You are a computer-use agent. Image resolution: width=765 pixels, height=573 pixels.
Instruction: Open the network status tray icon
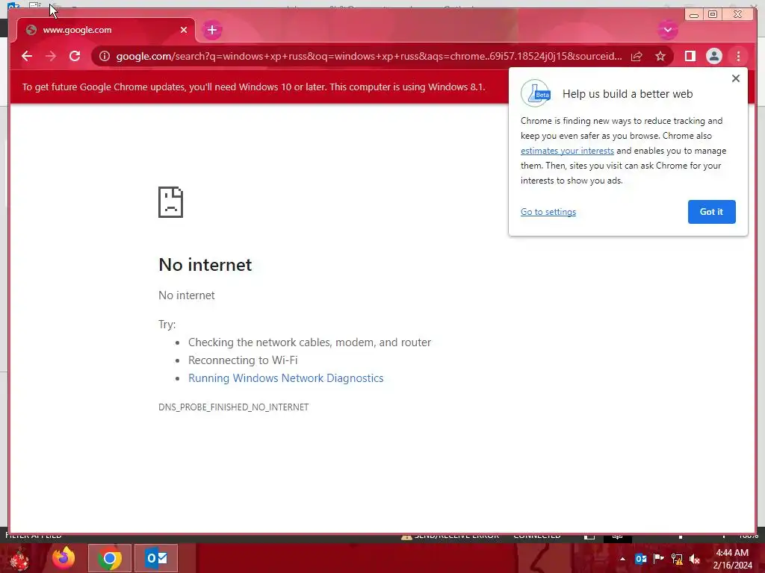click(x=677, y=559)
